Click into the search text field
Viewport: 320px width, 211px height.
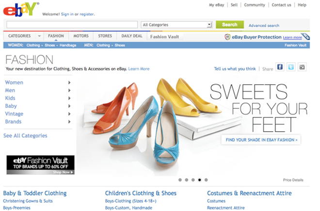(72, 25)
